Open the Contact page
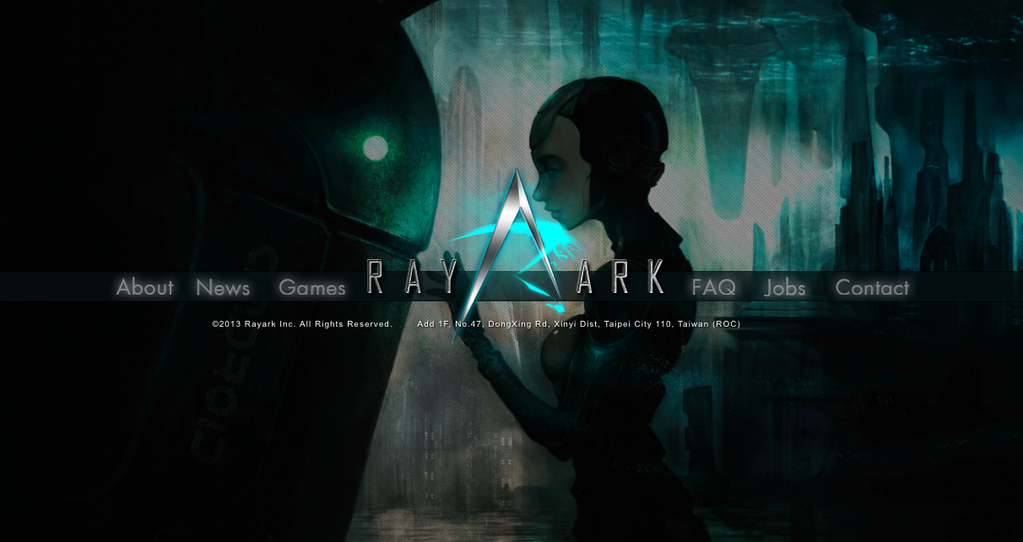 (x=872, y=288)
